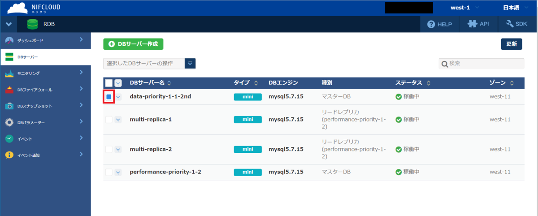The height and width of the screenshot is (216, 538).
Task: Click the monitoring chart icon in sidebar
Action: [9, 73]
